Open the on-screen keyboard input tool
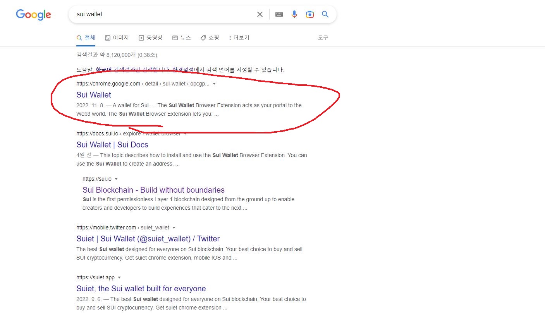Image resolution: width=545 pixels, height=318 pixels. tap(279, 14)
